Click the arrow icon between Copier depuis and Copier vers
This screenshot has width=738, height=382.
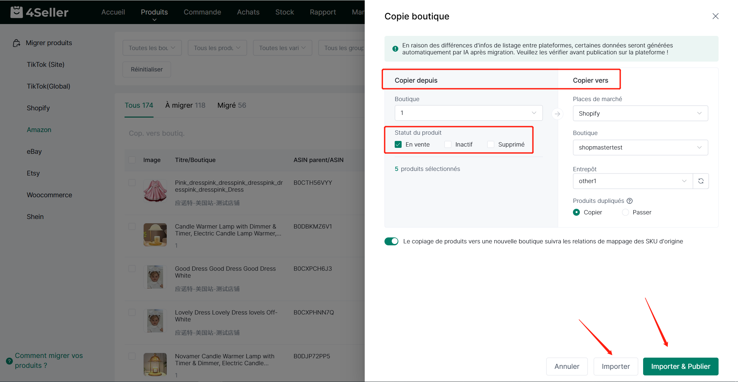click(x=557, y=114)
